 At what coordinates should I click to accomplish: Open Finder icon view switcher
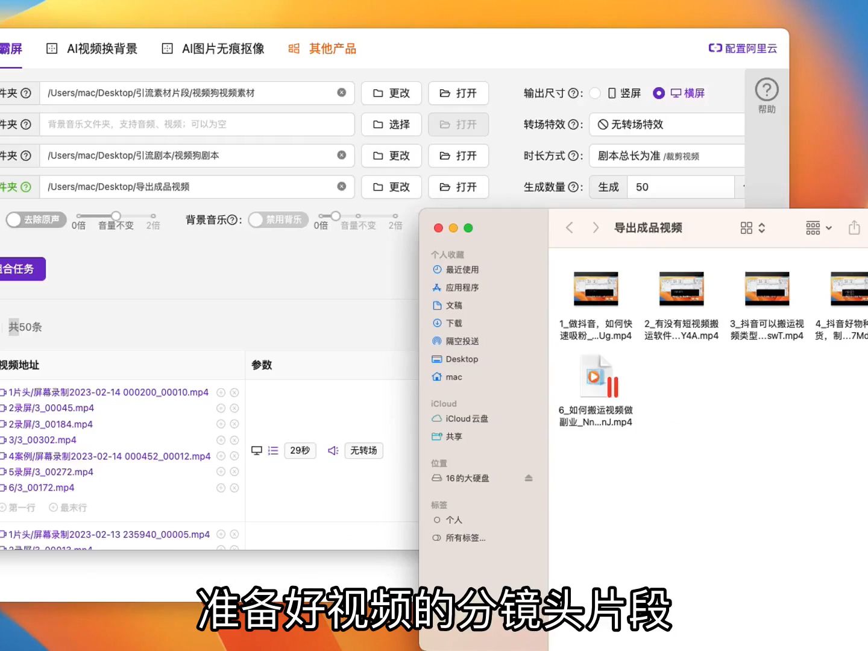click(x=753, y=228)
